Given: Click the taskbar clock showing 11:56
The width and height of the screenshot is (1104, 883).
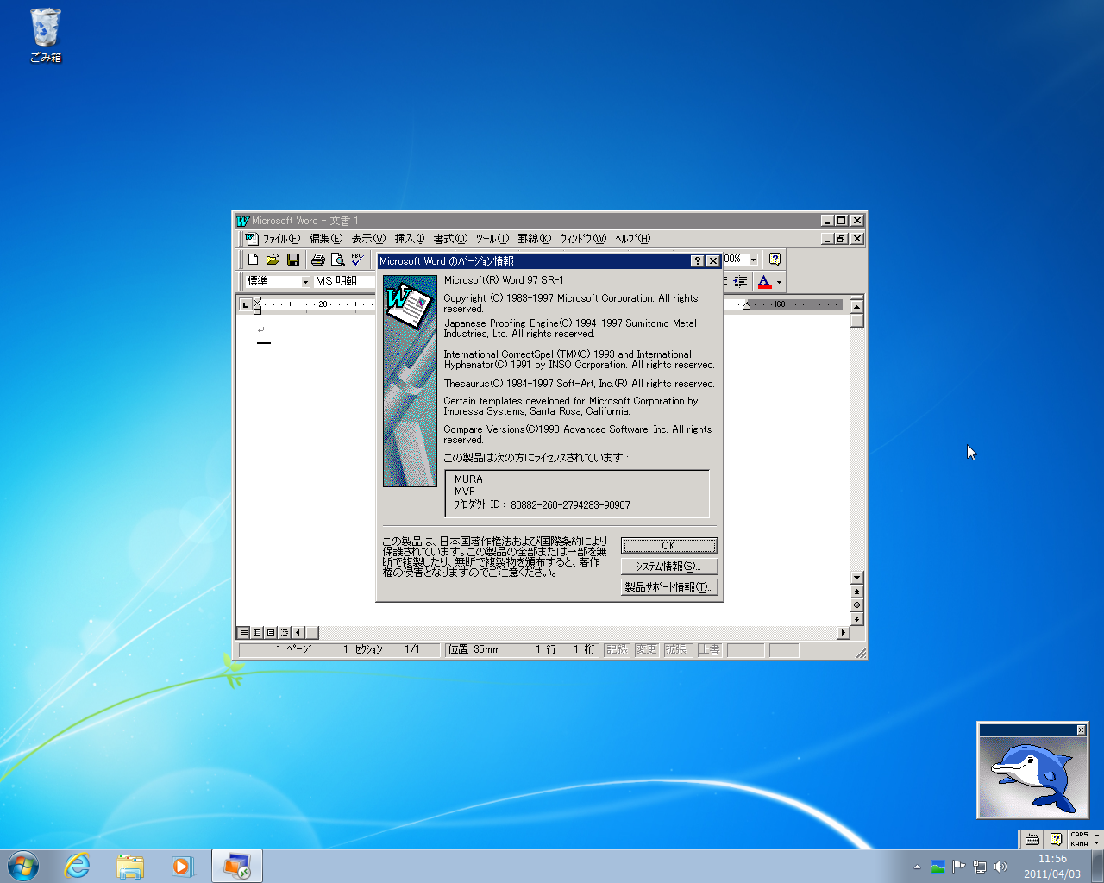Looking at the screenshot, I should pyautogui.click(x=1051, y=867).
